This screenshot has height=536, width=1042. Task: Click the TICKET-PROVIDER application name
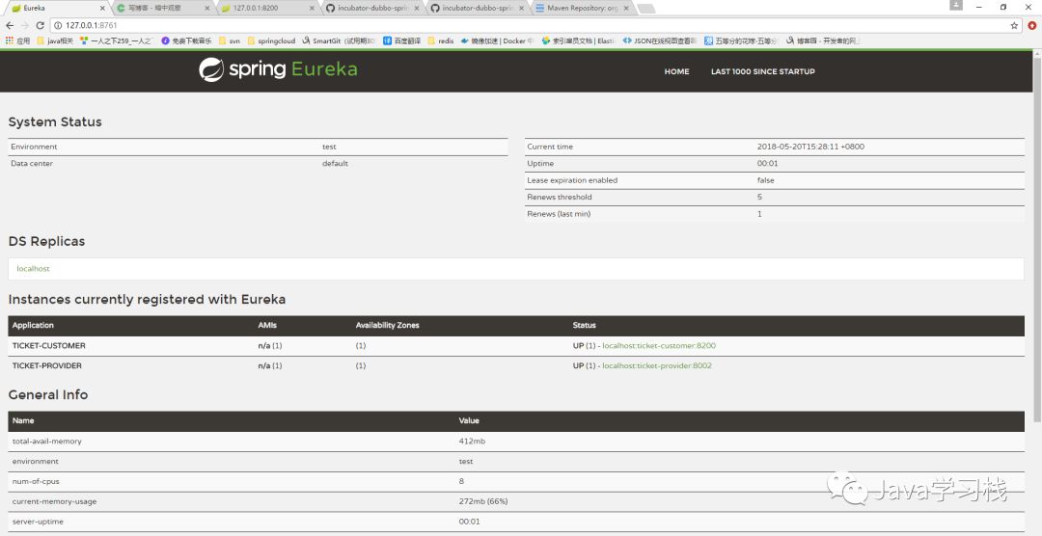[47, 366]
